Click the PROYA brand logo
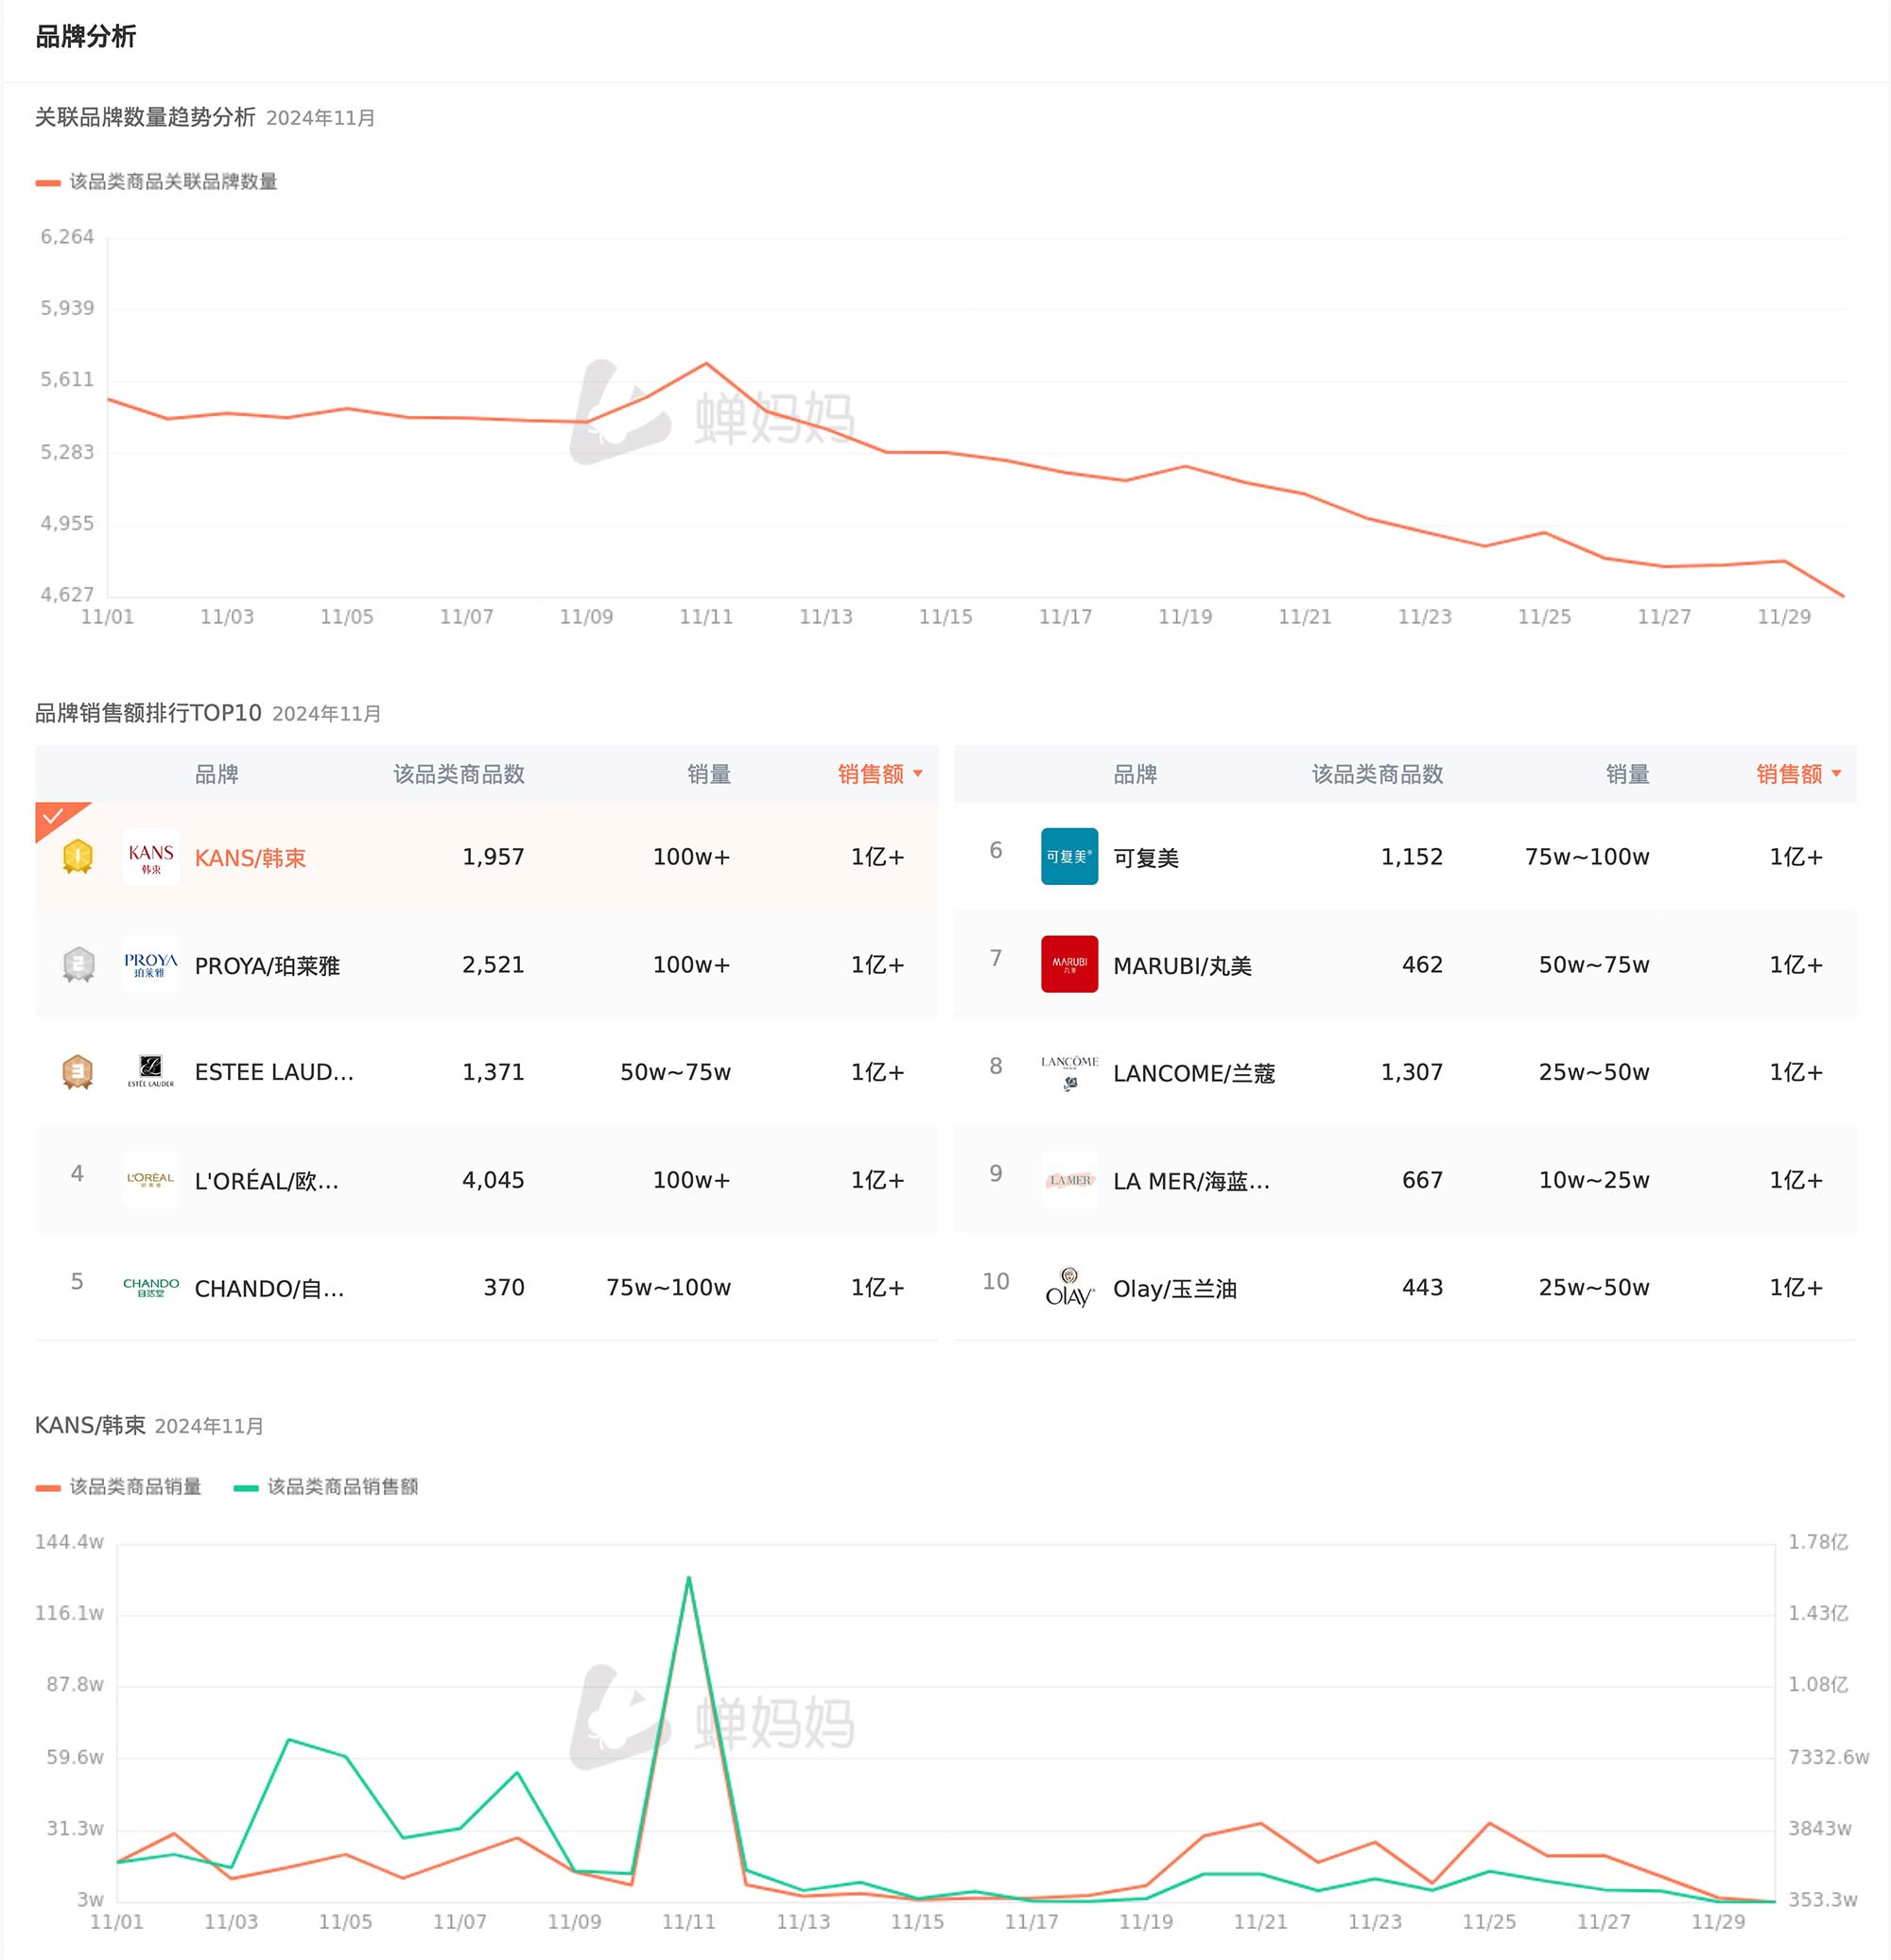Image resolution: width=1891 pixels, height=1960 pixels. tap(151, 964)
